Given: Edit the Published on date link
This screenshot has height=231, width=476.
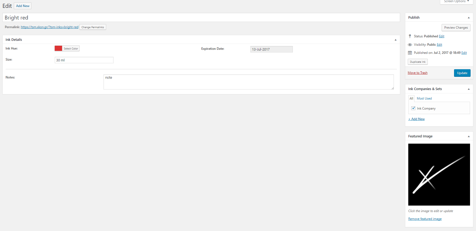Looking at the screenshot, I should click(x=464, y=53).
